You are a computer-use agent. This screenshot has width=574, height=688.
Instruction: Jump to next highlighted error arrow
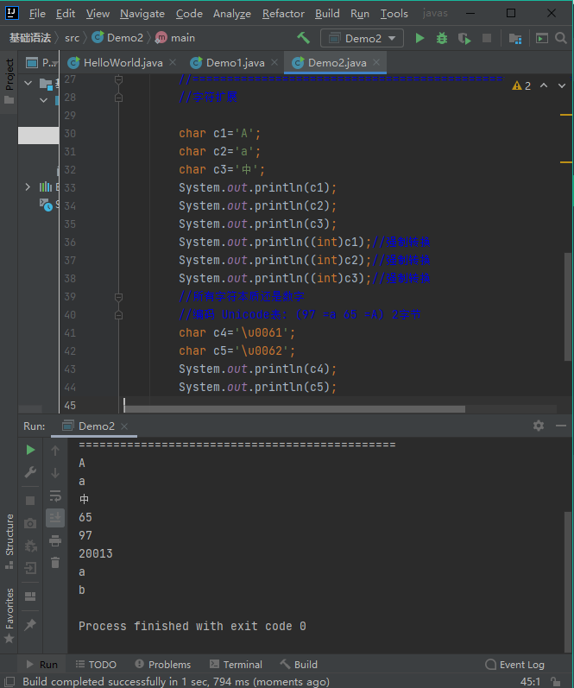point(562,85)
